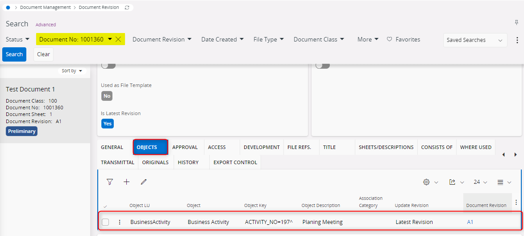524x236 pixels.
Task: Open the Saved Searches combo box
Action: point(475,40)
